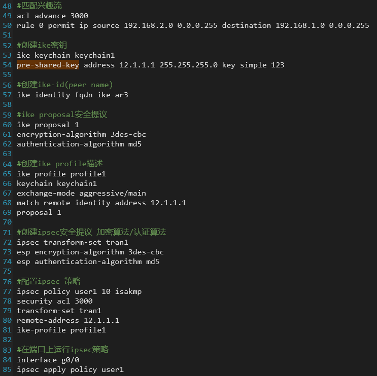
Task: Click the 'rule 0 permit ip' line
Action: [193, 25]
